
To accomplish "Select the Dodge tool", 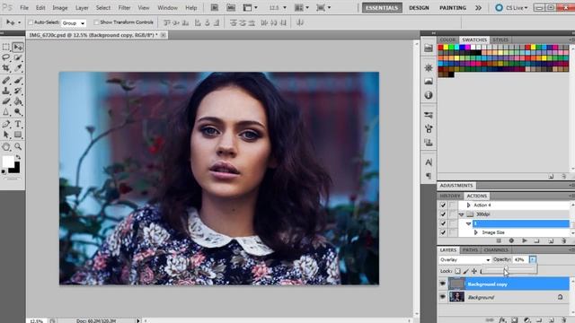I will pos(18,111).
